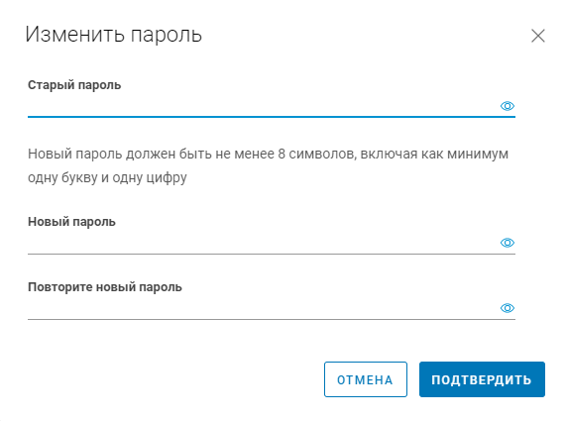Screen dimensions: 566x421
Task: Click the word минимум in the password hint
Action: (x=478, y=155)
